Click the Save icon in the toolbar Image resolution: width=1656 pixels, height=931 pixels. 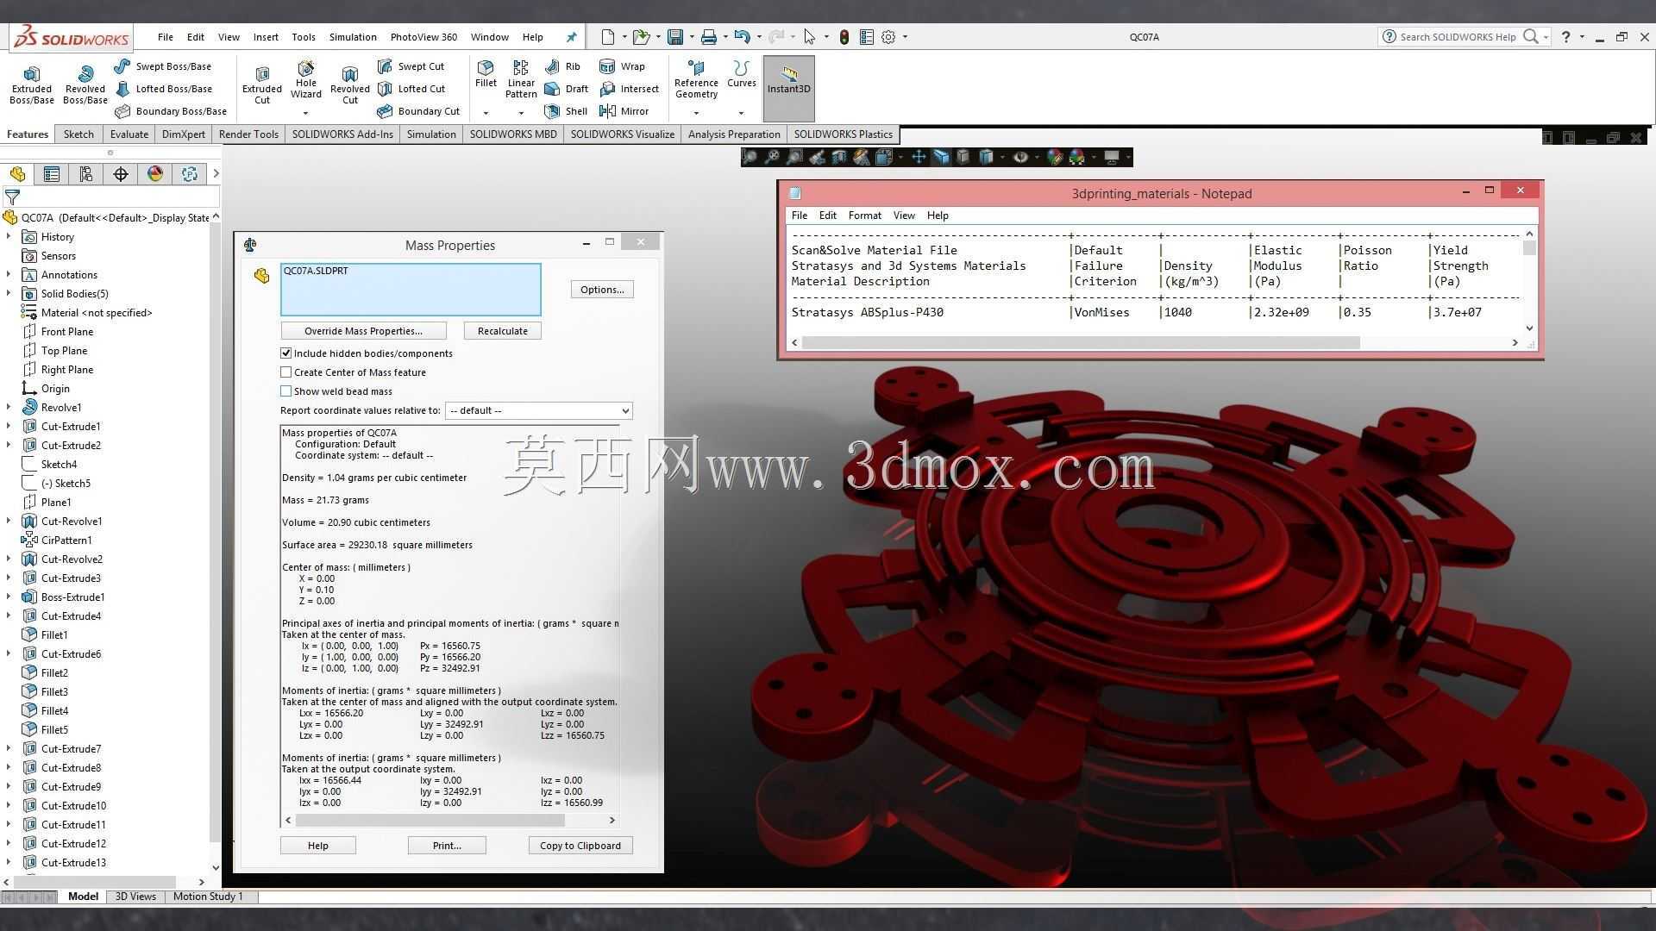click(x=675, y=37)
